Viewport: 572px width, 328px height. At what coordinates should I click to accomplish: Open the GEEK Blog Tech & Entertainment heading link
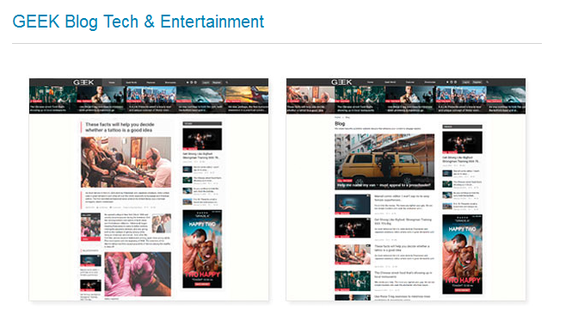pyautogui.click(x=138, y=22)
